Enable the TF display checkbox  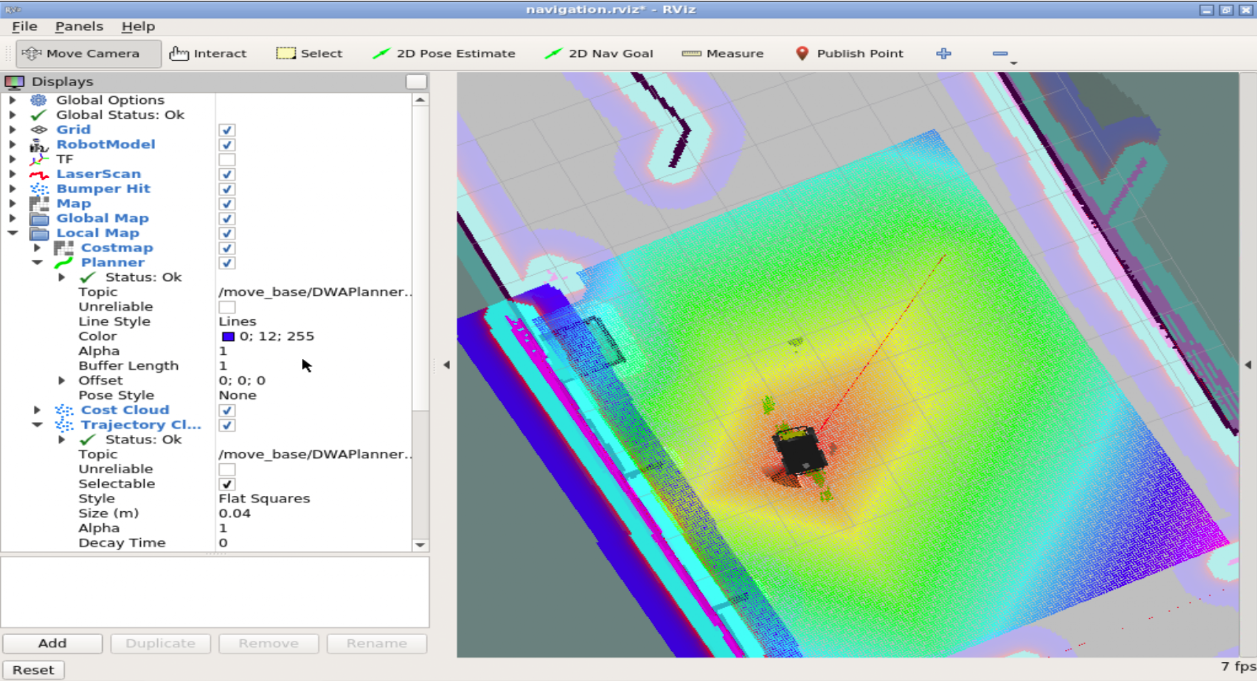[x=226, y=160]
